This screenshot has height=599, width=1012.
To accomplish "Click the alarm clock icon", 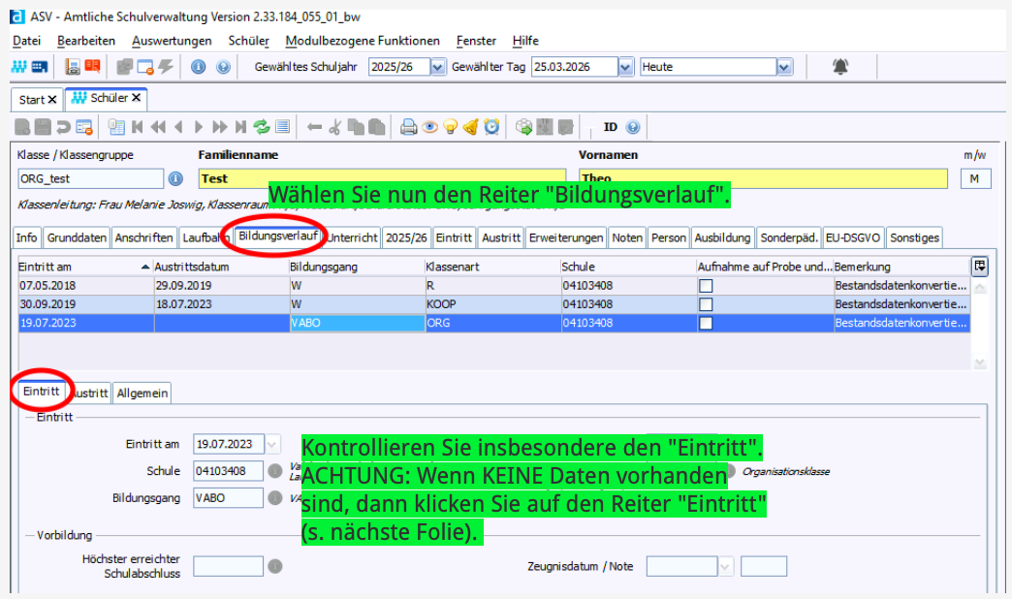I will point(491,127).
